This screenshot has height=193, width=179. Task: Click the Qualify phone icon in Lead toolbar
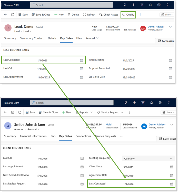(124, 15)
